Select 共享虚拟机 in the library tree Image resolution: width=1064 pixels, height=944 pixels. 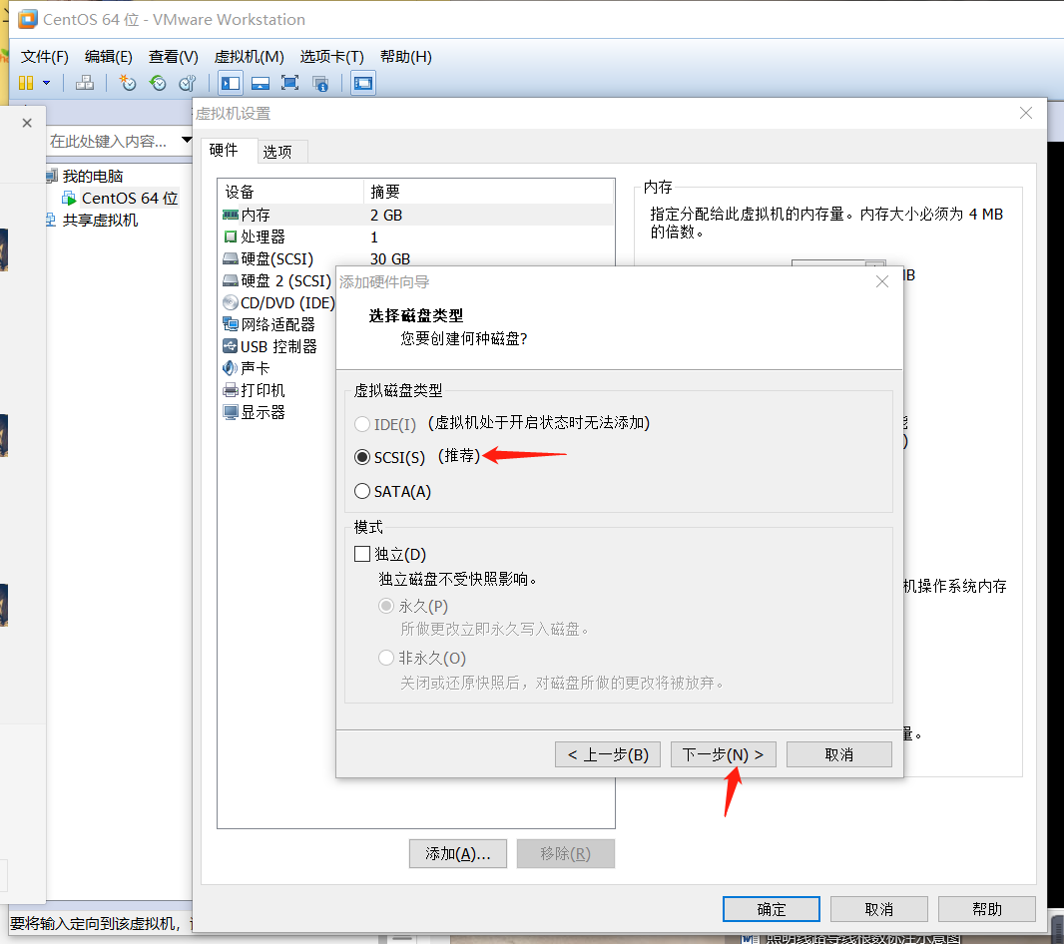[100, 220]
